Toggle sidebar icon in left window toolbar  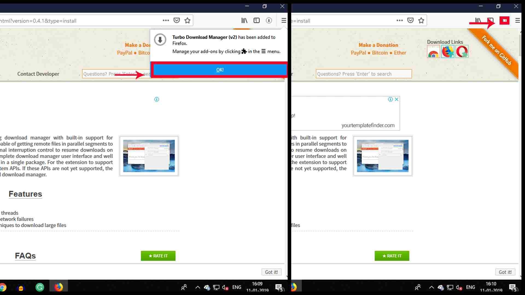click(x=256, y=20)
